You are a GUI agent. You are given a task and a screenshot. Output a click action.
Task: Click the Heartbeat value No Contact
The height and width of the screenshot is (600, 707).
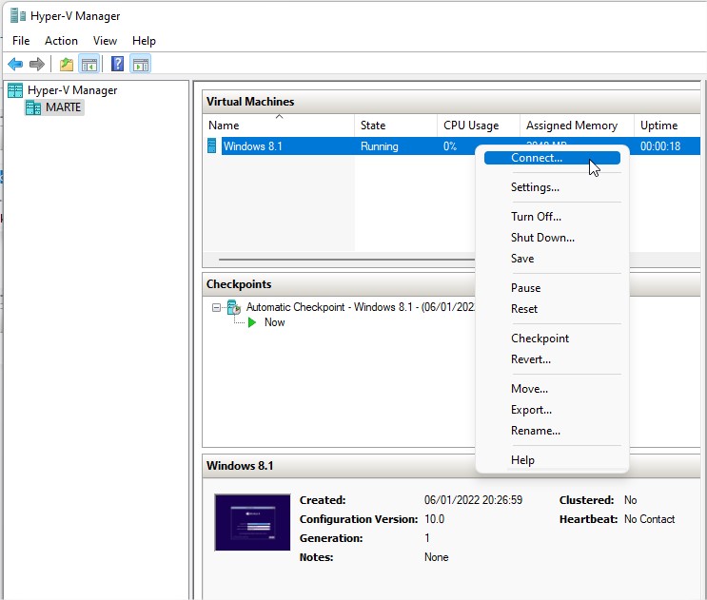pyautogui.click(x=649, y=519)
